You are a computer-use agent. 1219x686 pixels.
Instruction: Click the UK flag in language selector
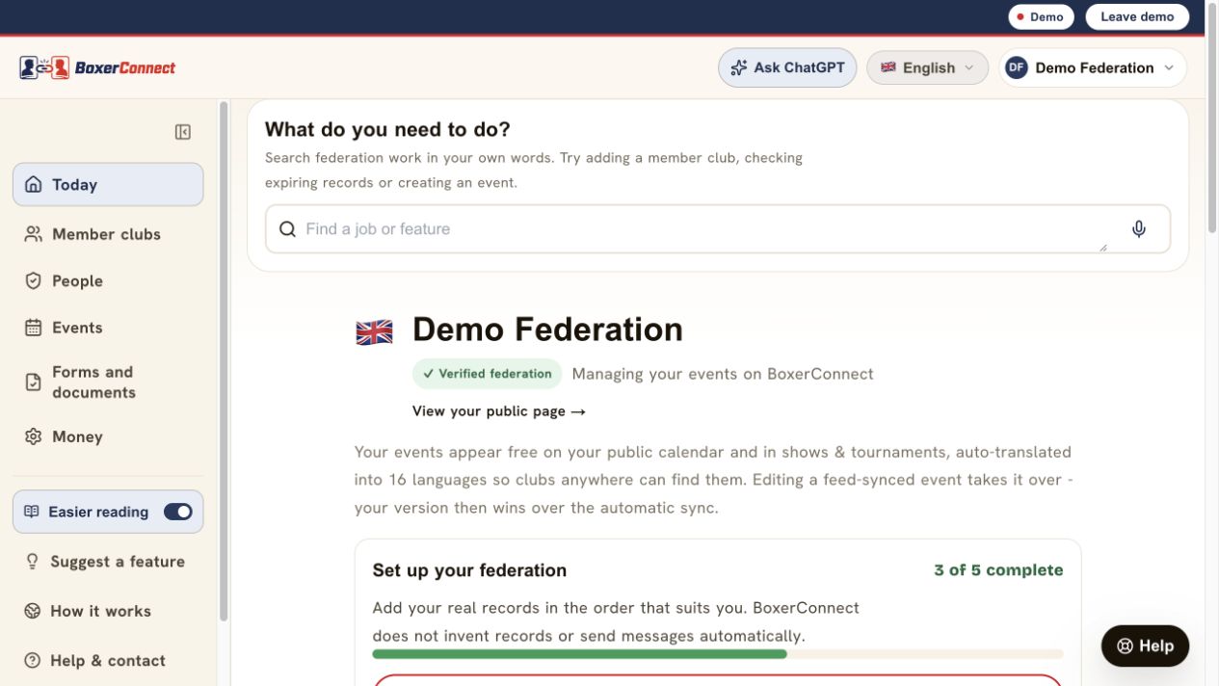[888, 67]
